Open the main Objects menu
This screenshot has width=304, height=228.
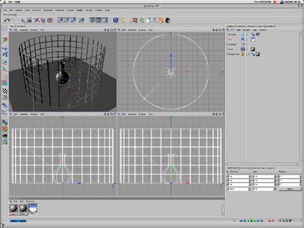point(19,10)
